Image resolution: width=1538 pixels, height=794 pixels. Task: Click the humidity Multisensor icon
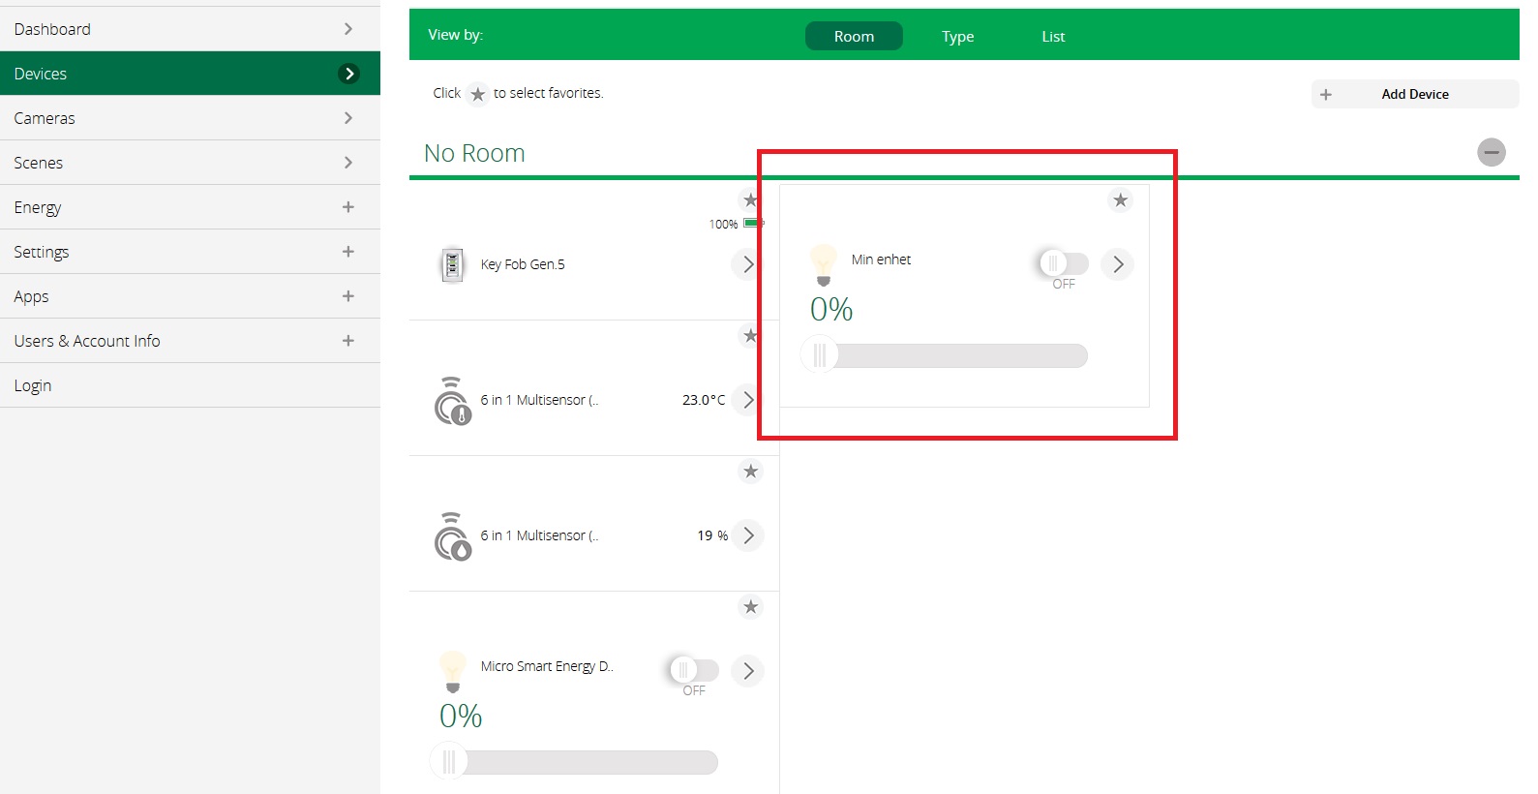(452, 536)
